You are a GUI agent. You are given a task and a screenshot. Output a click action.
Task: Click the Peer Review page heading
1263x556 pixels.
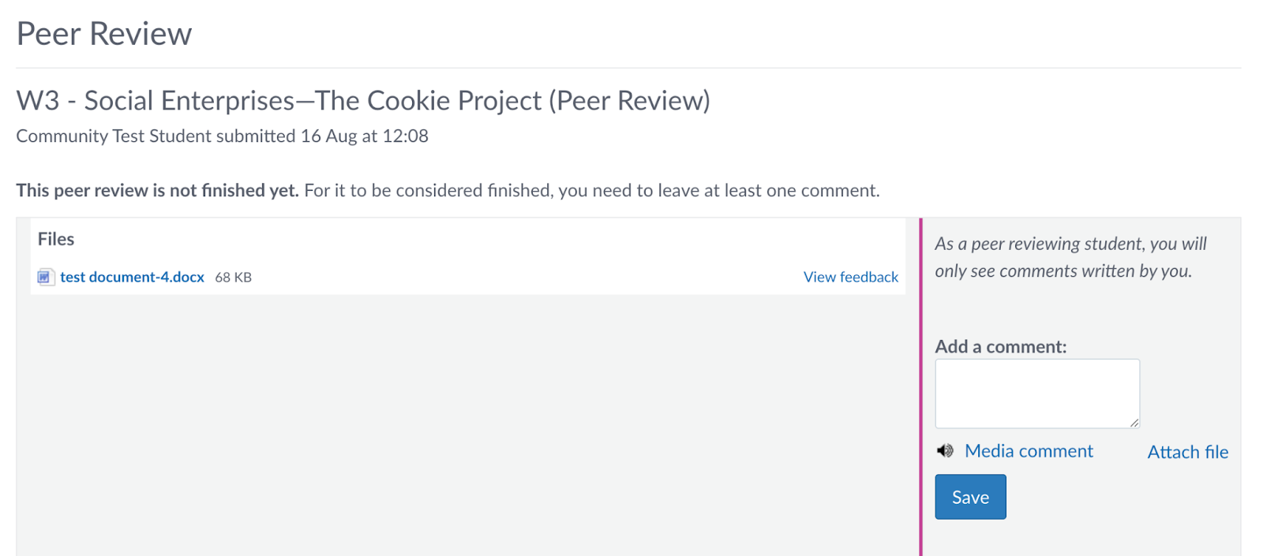click(104, 34)
